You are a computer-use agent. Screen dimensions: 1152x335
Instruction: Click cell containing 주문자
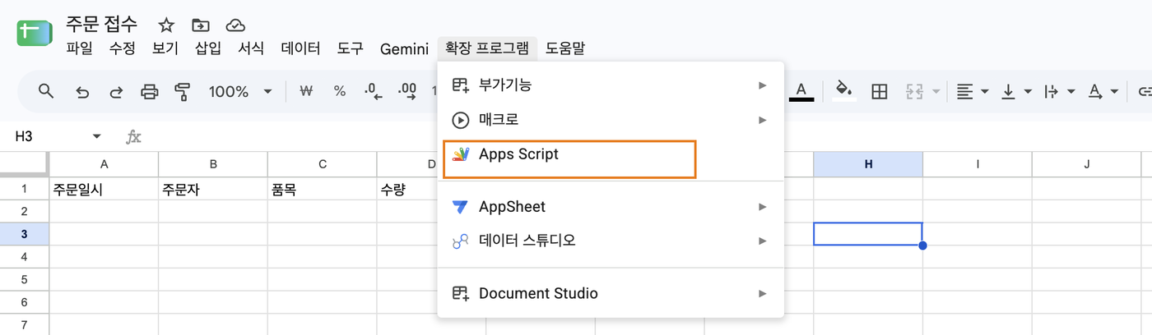tap(213, 189)
